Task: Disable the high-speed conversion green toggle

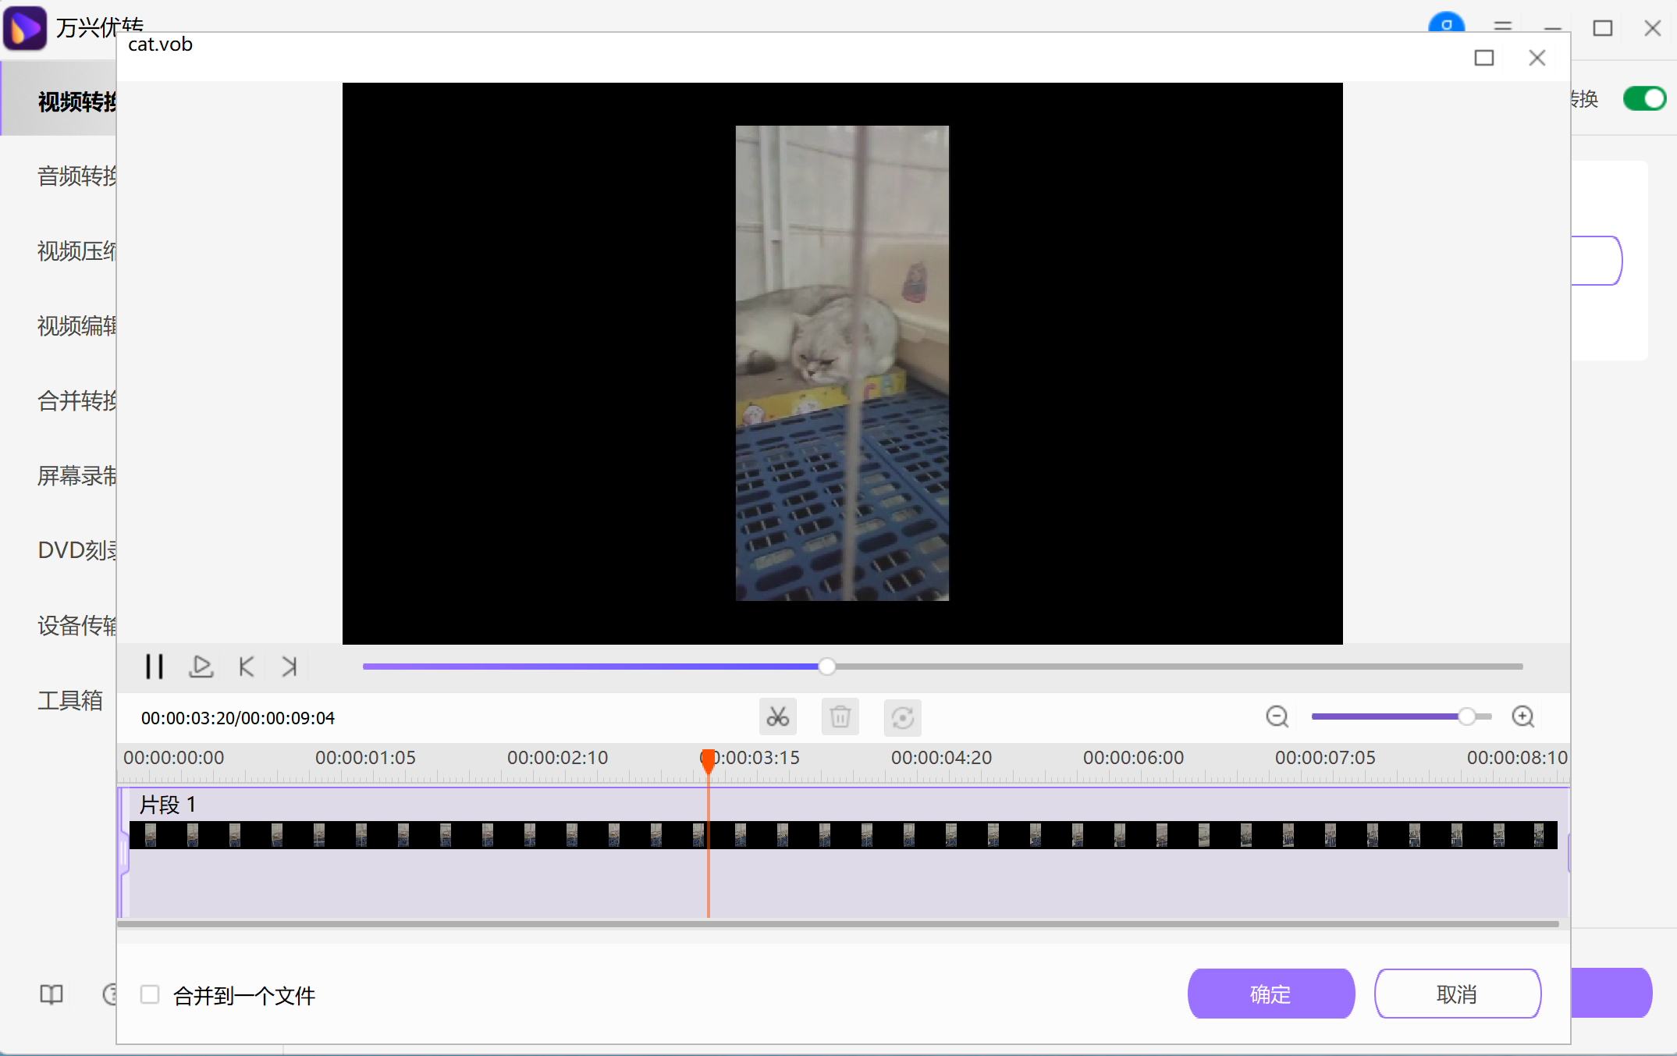Action: 1643,98
